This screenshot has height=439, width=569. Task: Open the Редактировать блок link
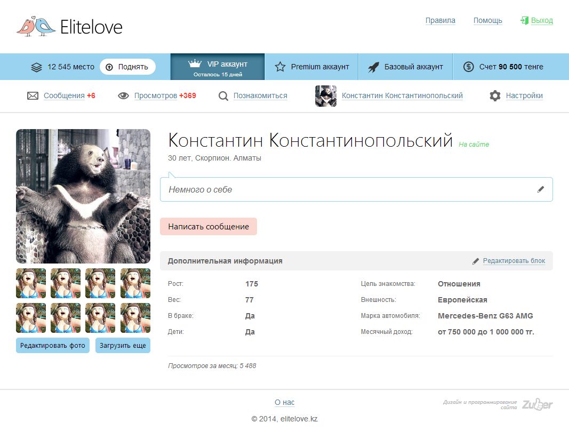click(514, 261)
